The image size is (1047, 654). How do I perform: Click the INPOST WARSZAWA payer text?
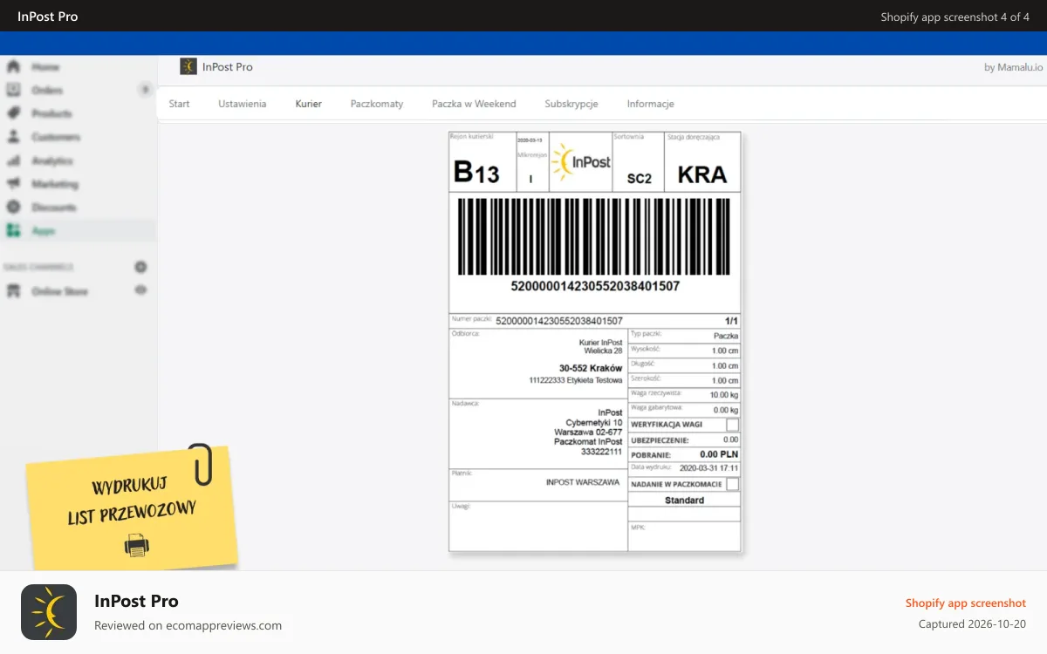[x=583, y=482]
